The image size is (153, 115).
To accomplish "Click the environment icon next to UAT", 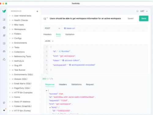I will [137, 11].
